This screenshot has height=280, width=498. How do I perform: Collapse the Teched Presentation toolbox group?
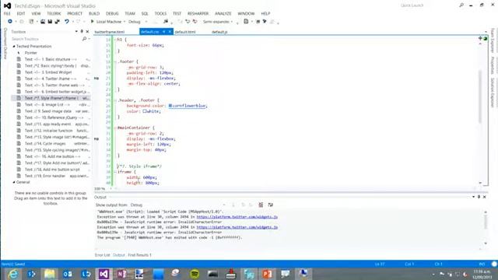pos(14,47)
